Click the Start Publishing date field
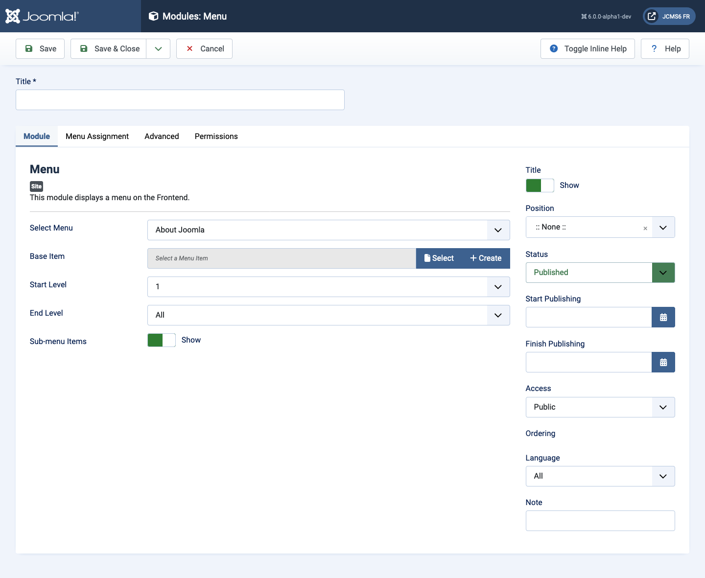This screenshot has width=705, height=578. [x=588, y=317]
